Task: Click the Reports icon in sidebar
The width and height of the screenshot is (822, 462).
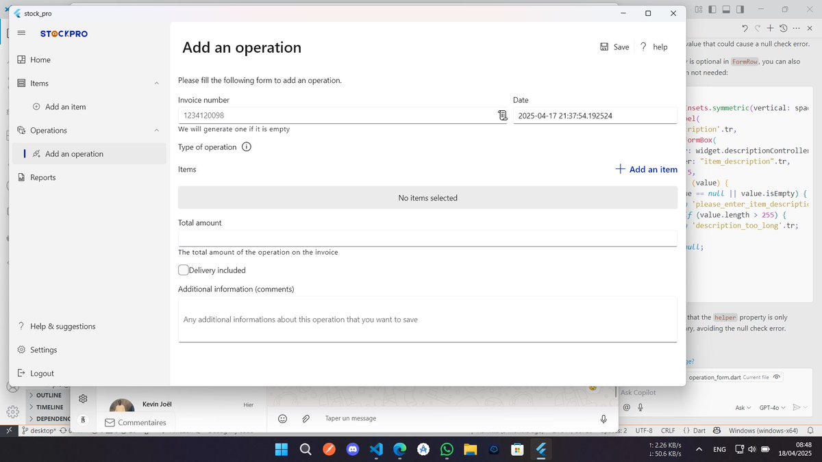Action: point(21,177)
